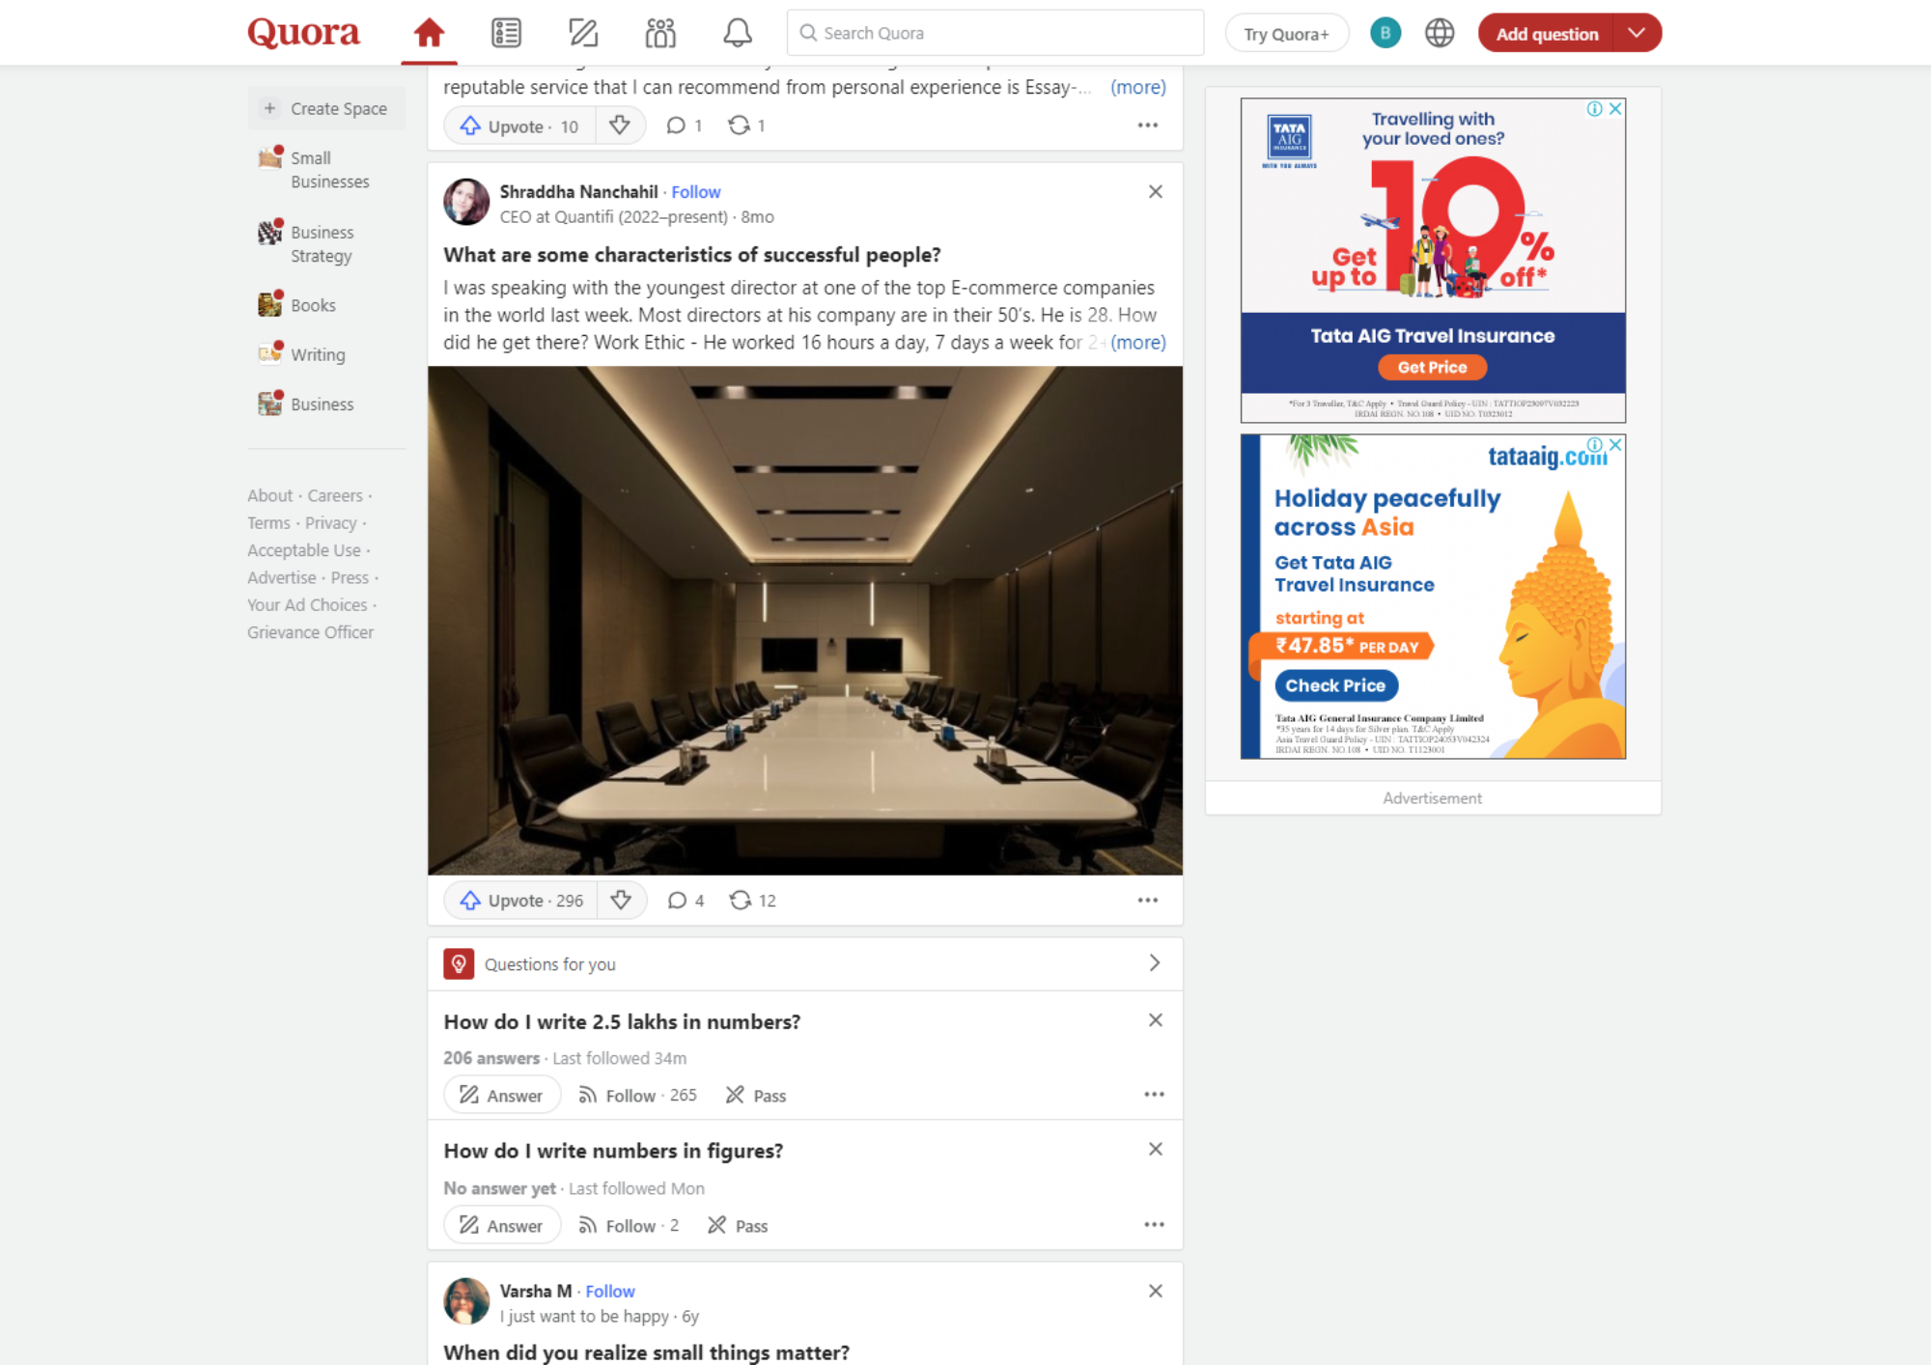Open more options for 'write numbers in figures' question
Screen dimensions: 1931x1365
(1154, 1224)
